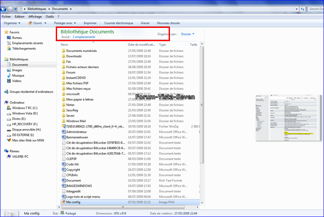Image resolution: width=324 pixels, height=217 pixels.
Task: Select the Copyright Word document
Action: tap(73, 170)
